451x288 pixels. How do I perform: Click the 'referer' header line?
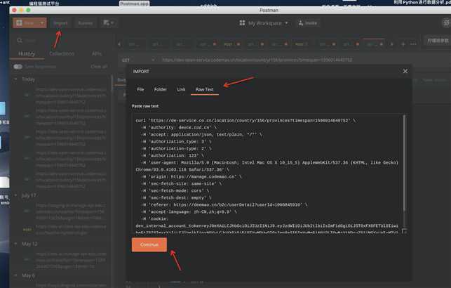coord(224,205)
